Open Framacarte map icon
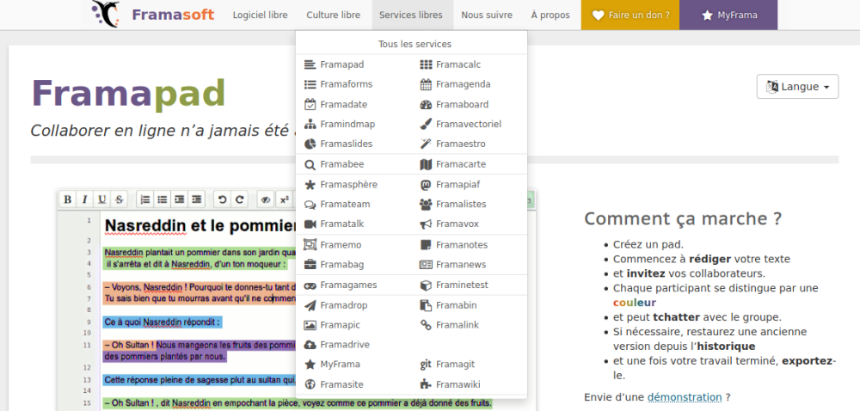 pos(427,164)
